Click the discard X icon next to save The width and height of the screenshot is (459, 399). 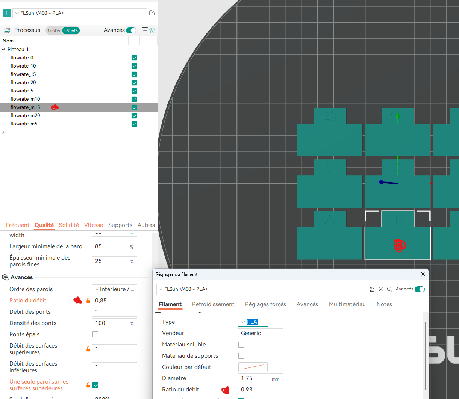pos(381,289)
